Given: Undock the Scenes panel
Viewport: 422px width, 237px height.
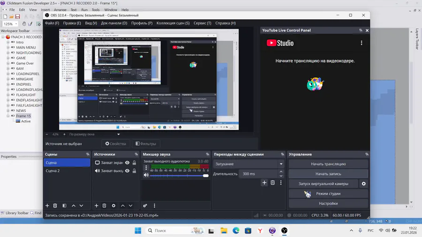Looking at the screenshot, I should tap(88, 154).
